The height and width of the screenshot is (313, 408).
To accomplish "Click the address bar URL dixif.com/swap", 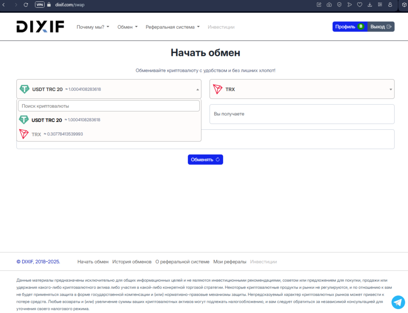I will (x=70, y=5).
